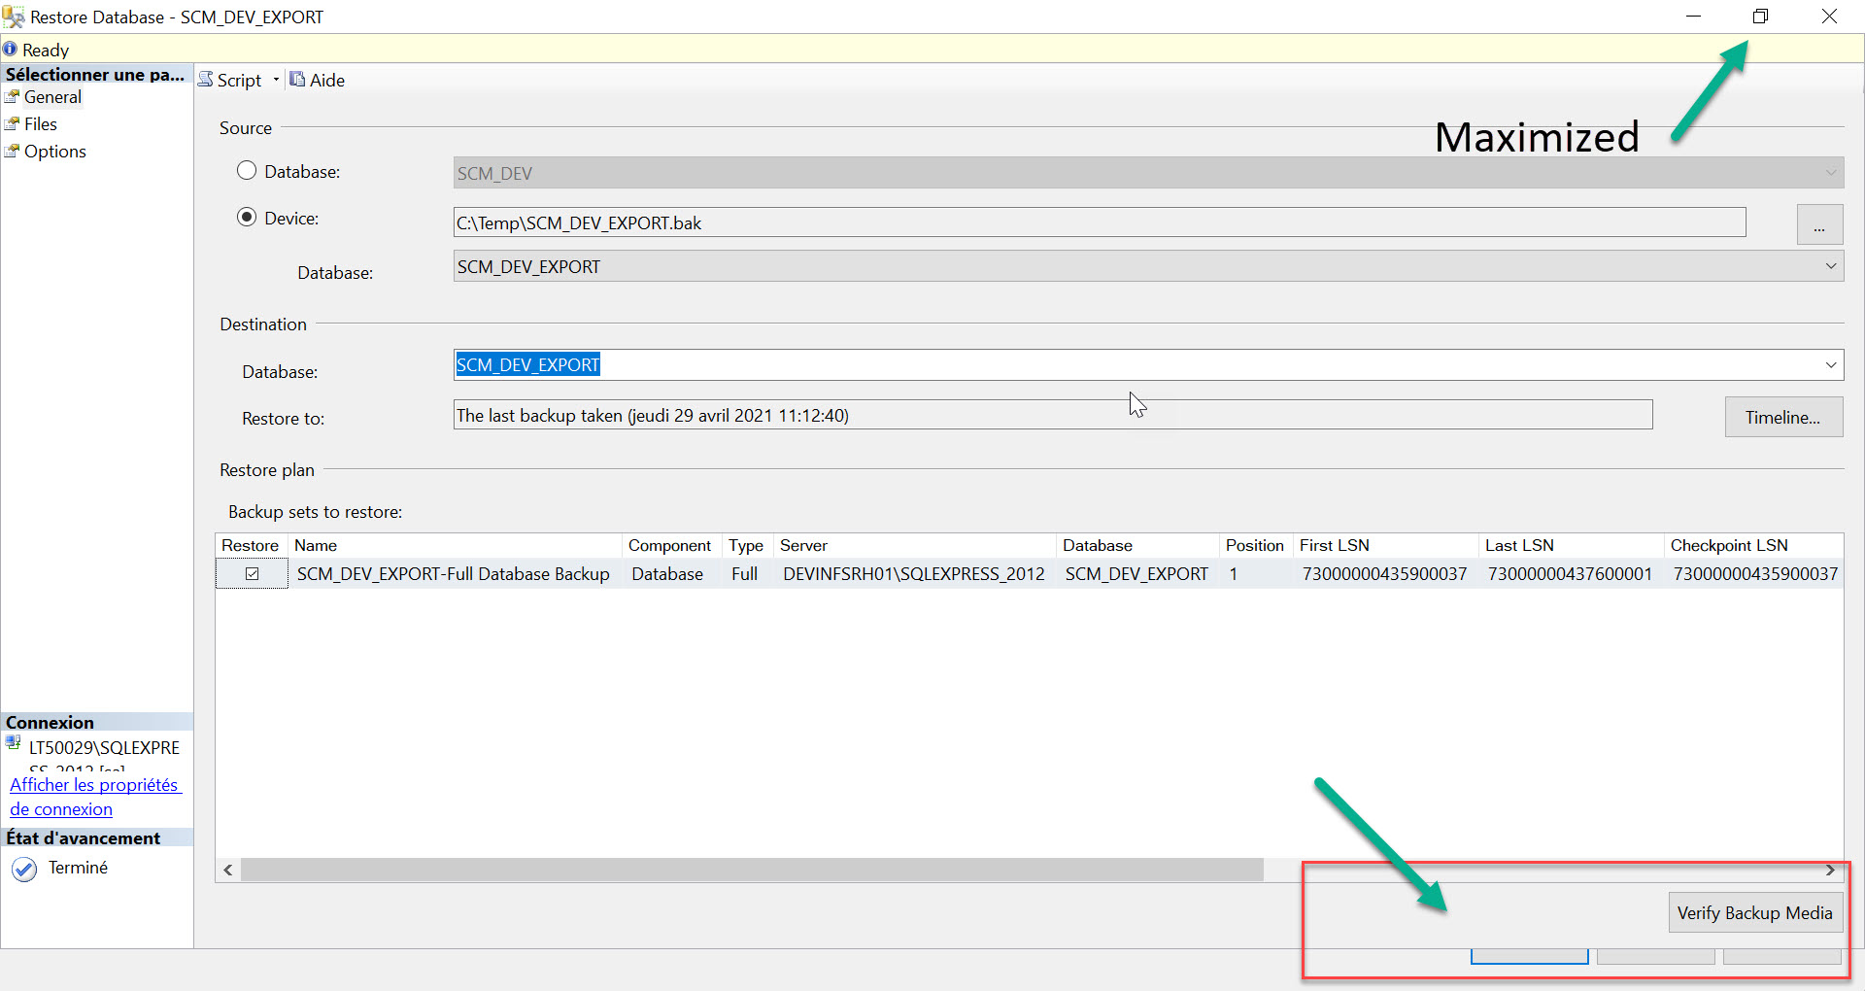Click the Ready status info icon

[11, 49]
